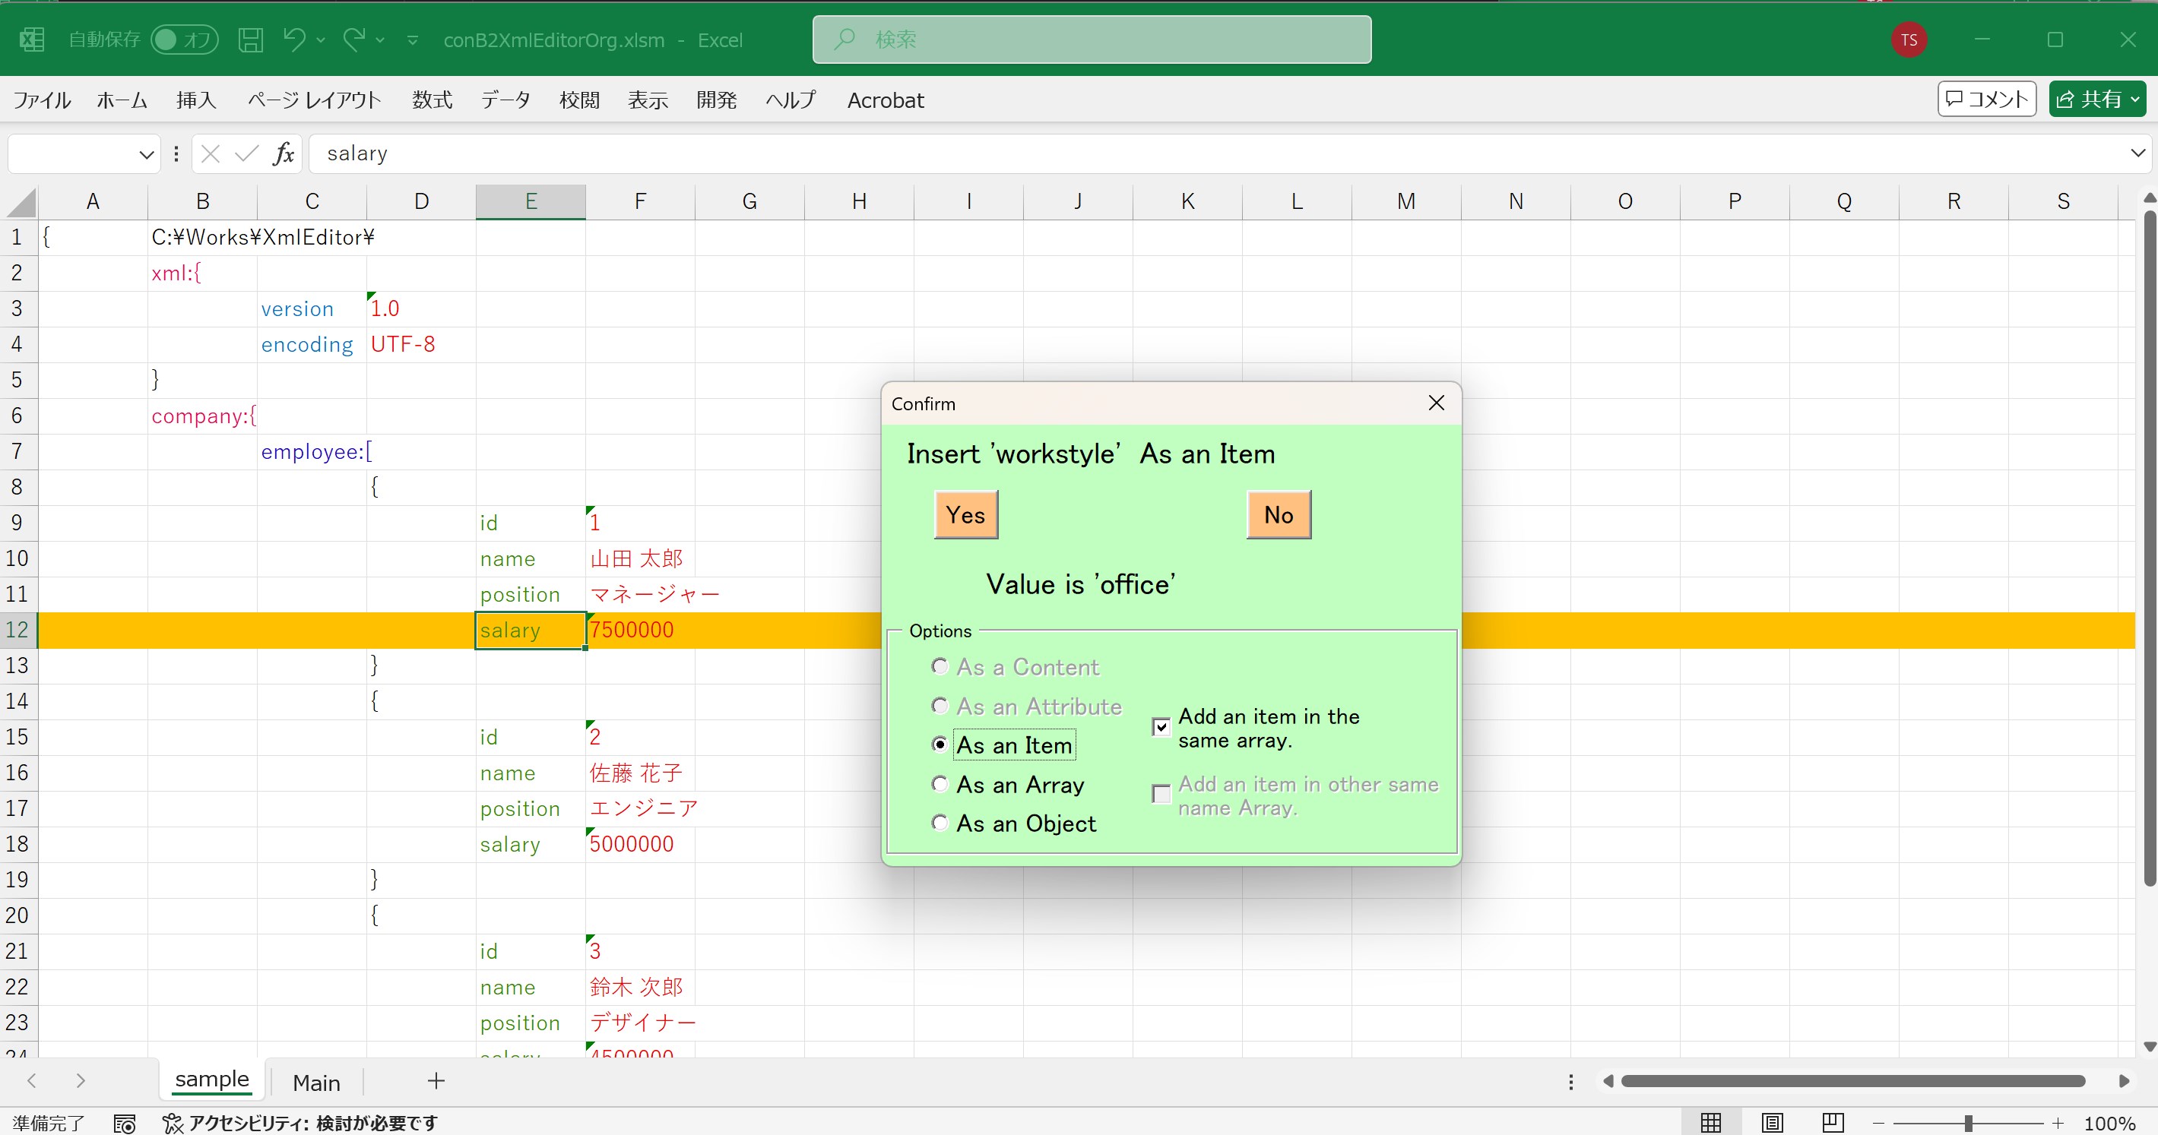Image resolution: width=2158 pixels, height=1135 pixels.
Task: Choose 'As an Object' radio option
Action: click(x=940, y=824)
